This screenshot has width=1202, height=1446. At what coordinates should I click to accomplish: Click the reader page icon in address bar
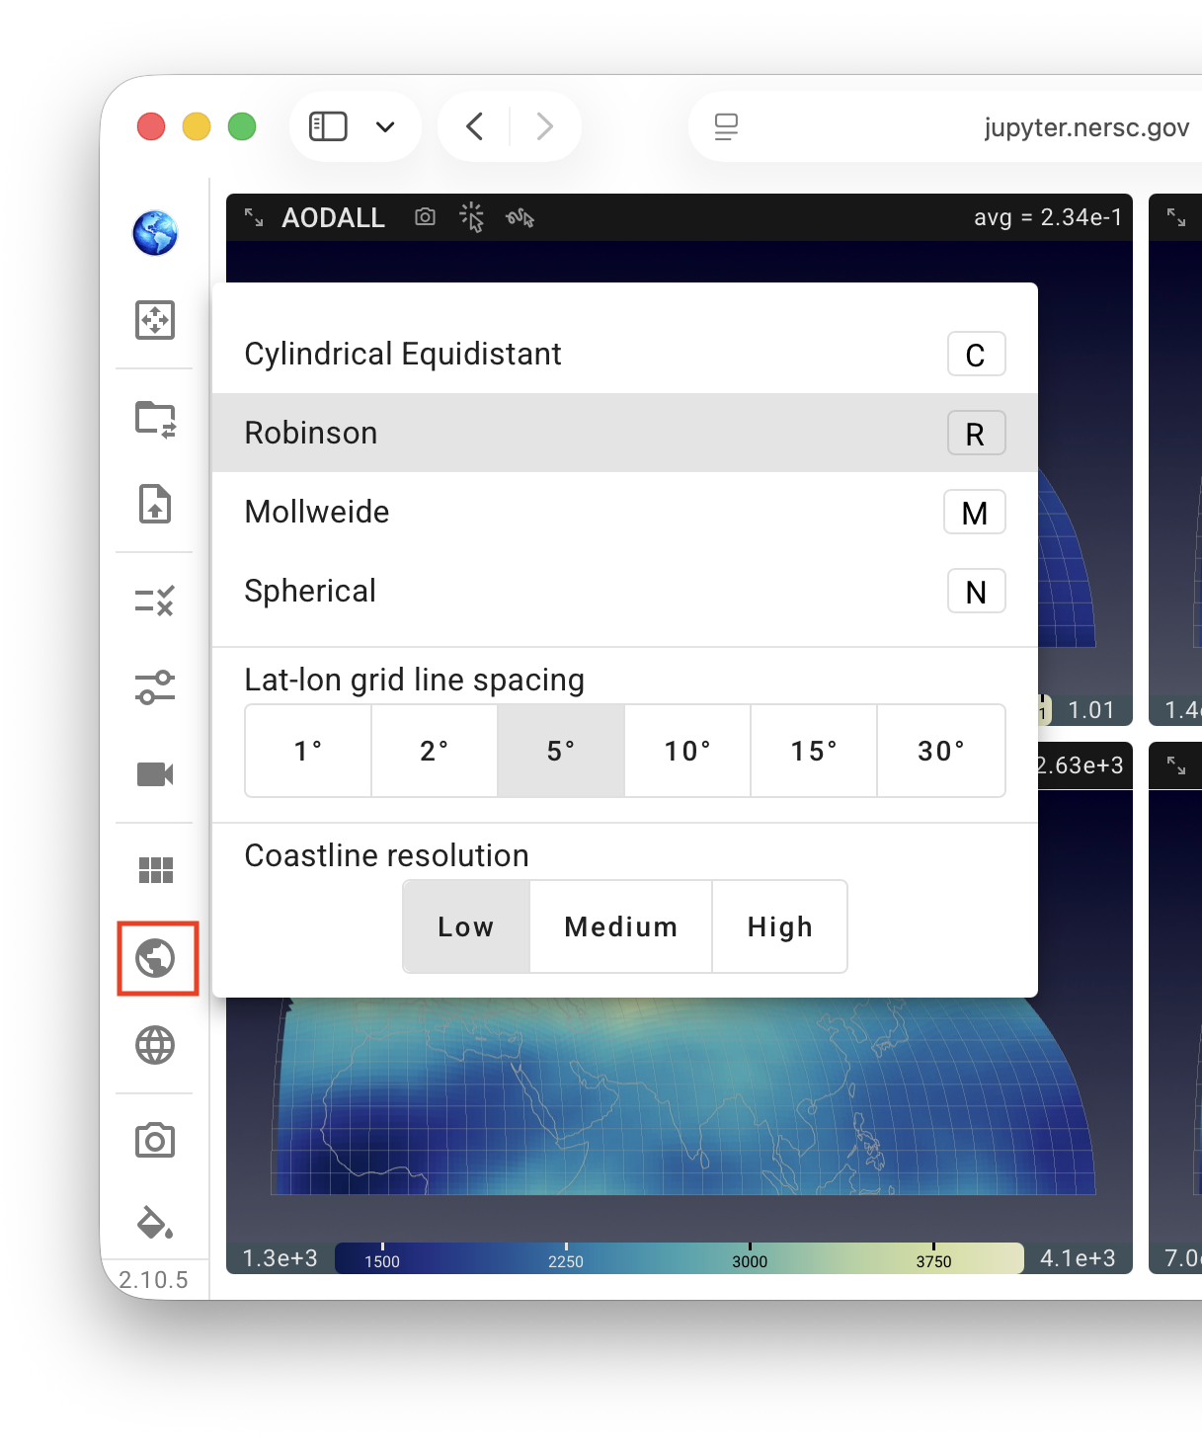tap(726, 126)
